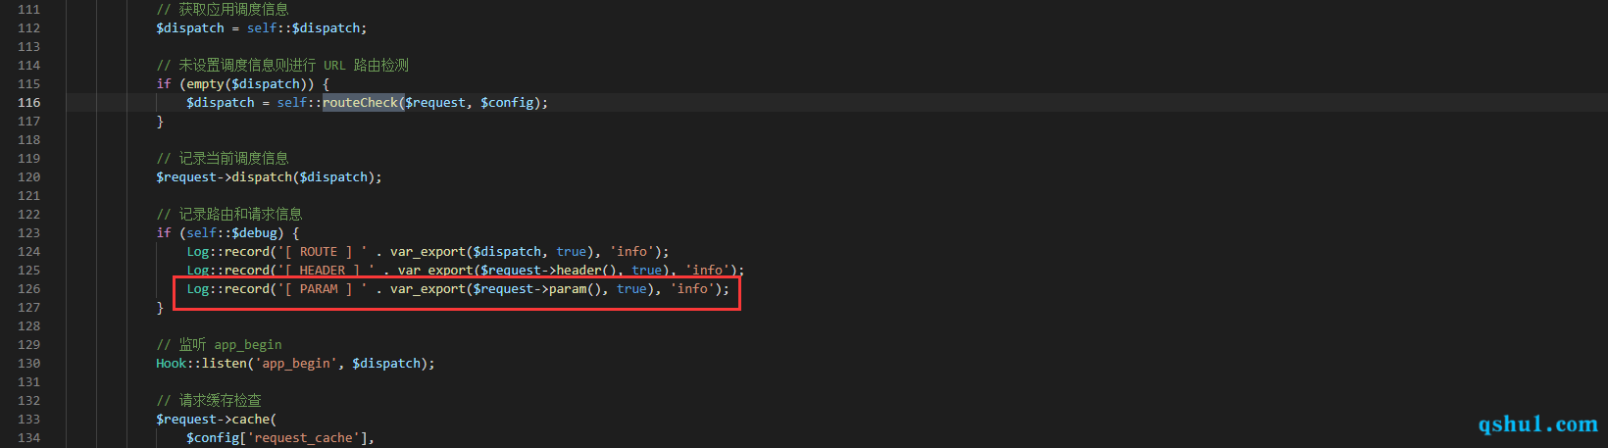Viewport: 1608px width, 448px height.
Task: Click the comment '// 监听 app_begin'
Action: [x=219, y=345]
